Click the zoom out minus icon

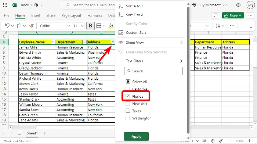(229, 141)
